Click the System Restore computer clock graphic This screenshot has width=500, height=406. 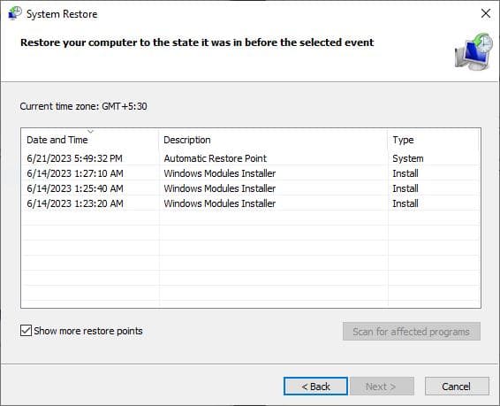click(x=473, y=51)
